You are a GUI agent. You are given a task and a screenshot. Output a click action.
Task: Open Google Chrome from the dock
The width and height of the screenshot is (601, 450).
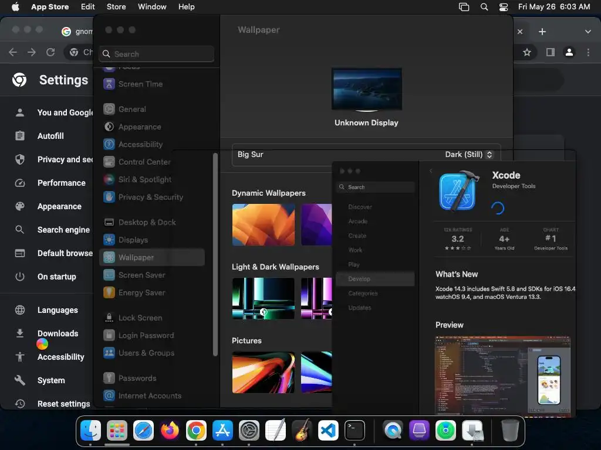196,431
